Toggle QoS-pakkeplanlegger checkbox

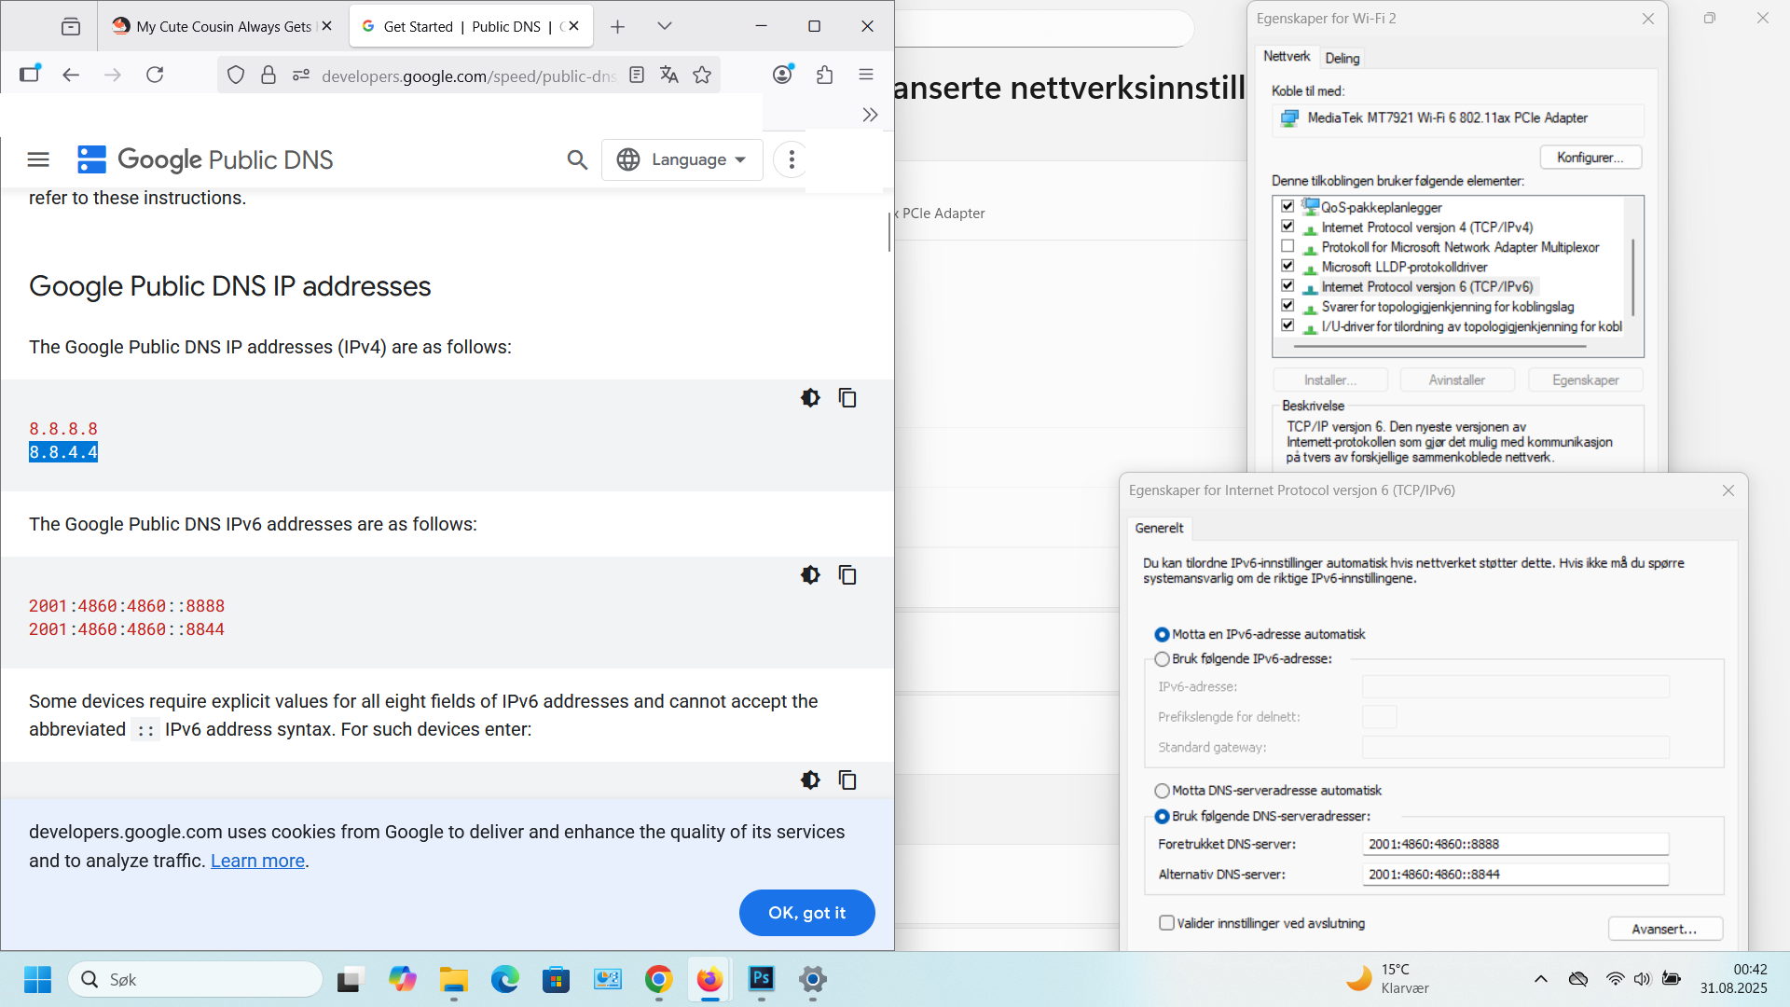tap(1287, 206)
